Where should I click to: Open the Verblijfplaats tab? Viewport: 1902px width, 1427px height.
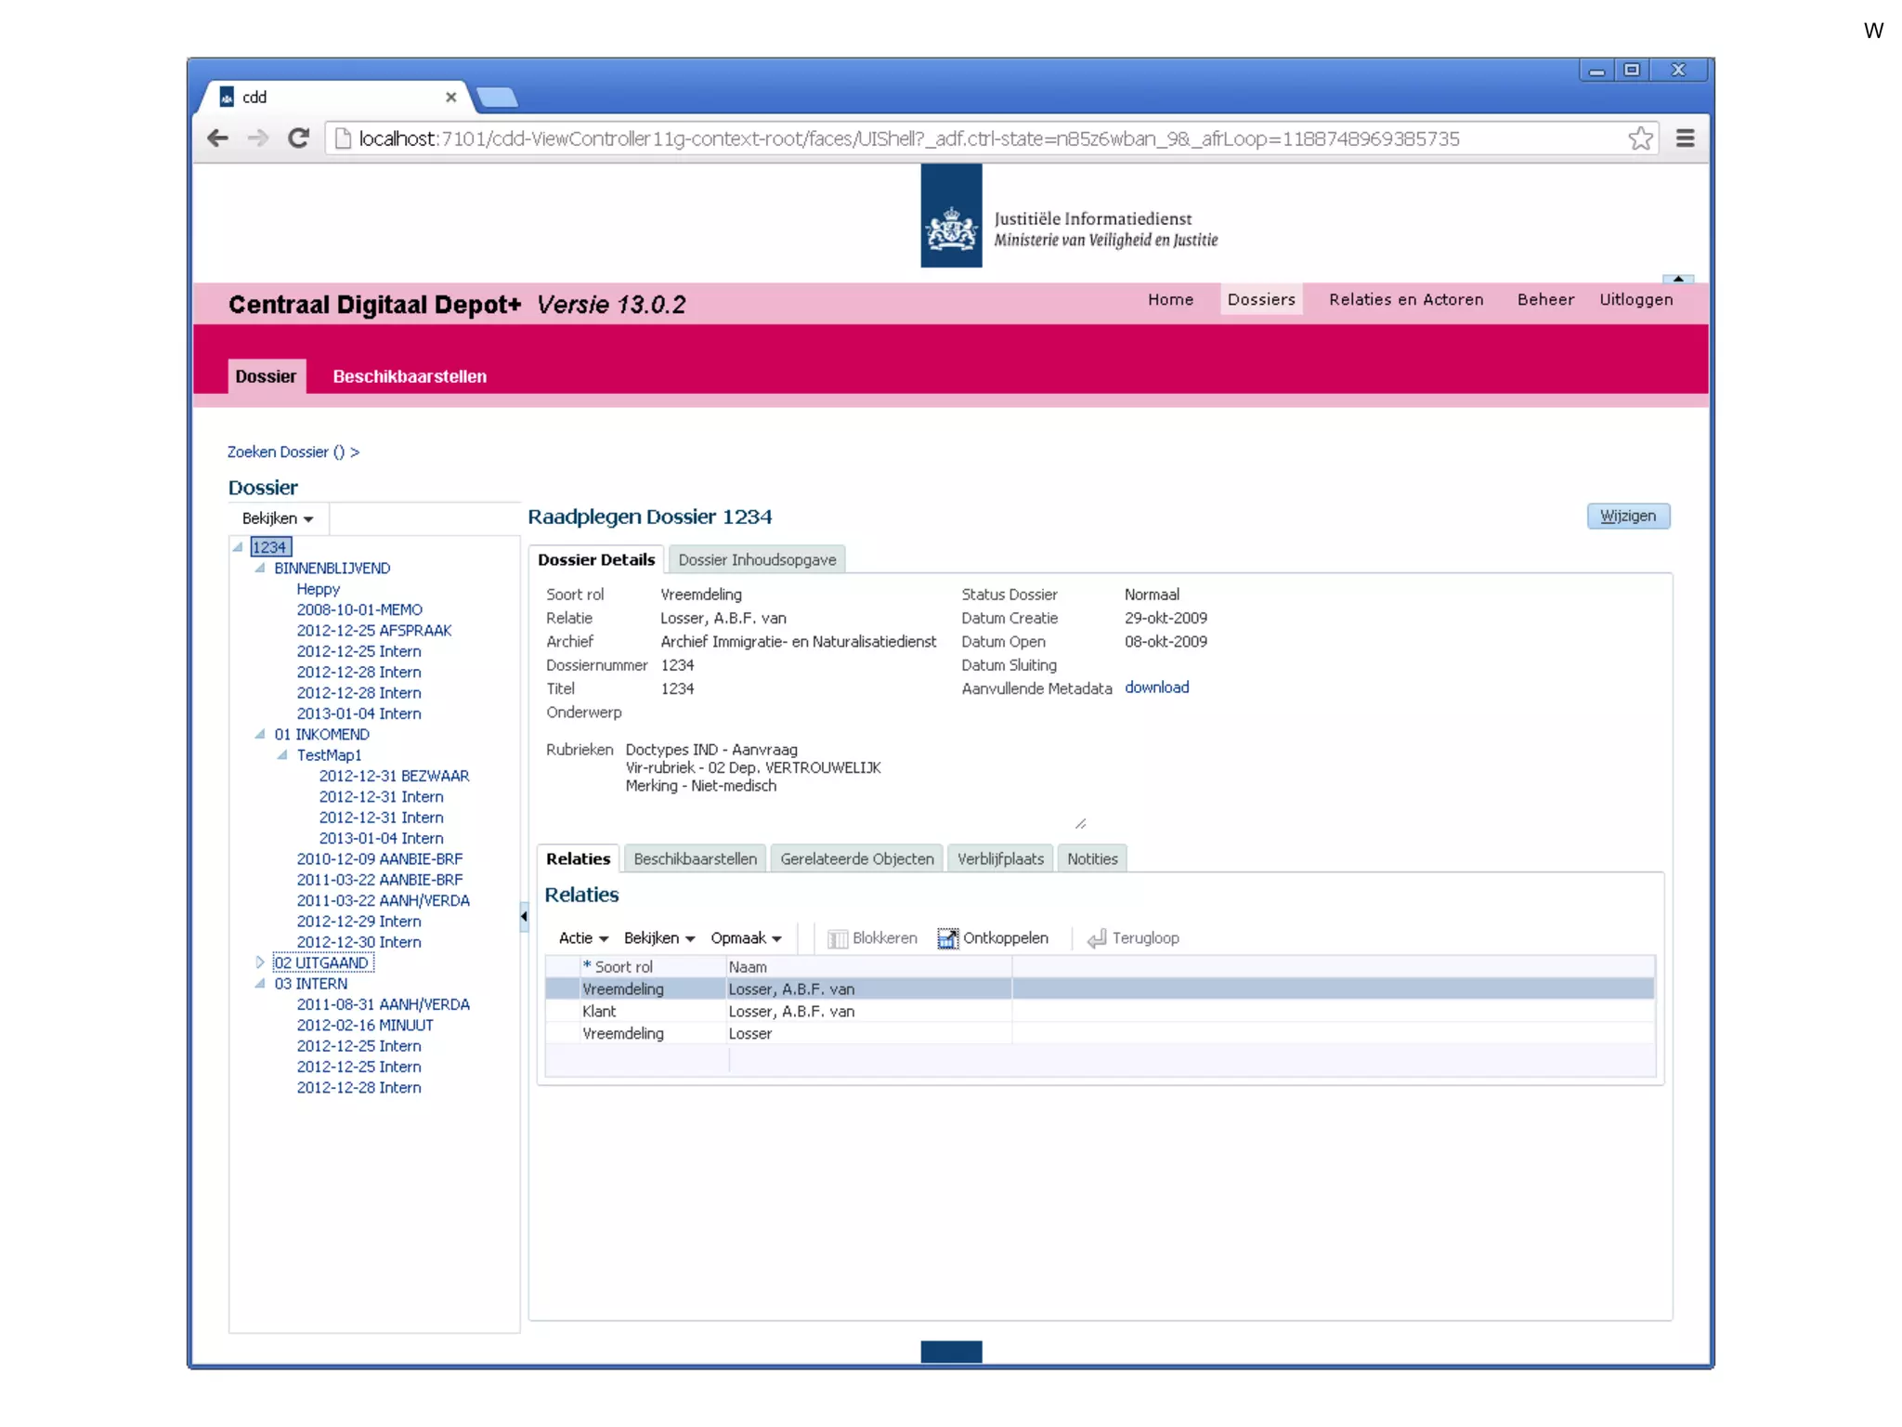(999, 858)
